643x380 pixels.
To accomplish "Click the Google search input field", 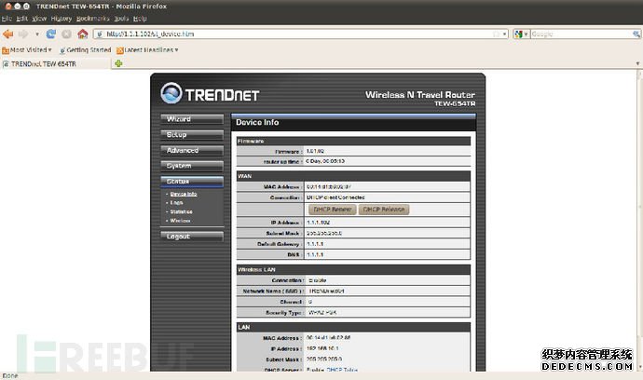I will pyautogui.click(x=581, y=34).
